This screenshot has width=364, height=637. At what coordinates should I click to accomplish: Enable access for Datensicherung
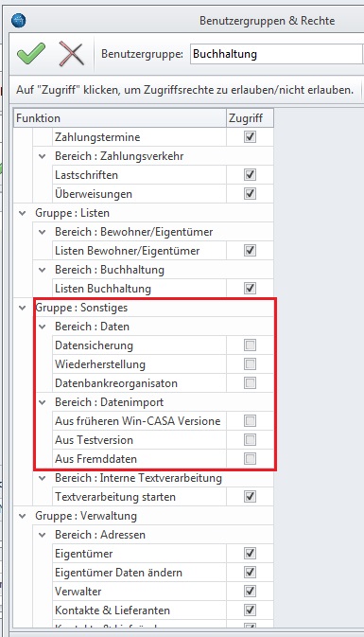click(250, 345)
